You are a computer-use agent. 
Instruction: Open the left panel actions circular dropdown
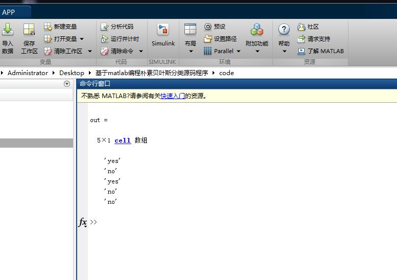67,84
